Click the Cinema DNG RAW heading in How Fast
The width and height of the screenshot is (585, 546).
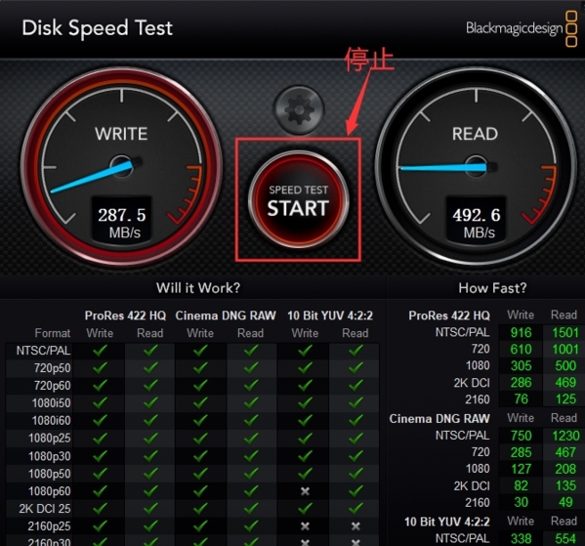coord(439,419)
